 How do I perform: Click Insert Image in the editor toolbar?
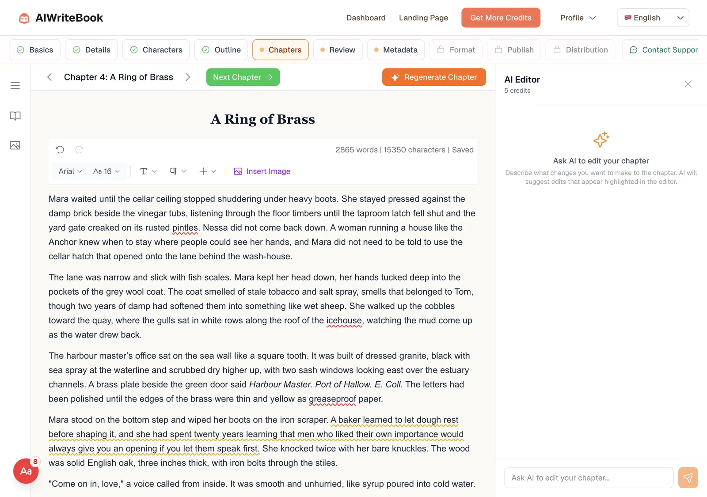[x=262, y=171]
